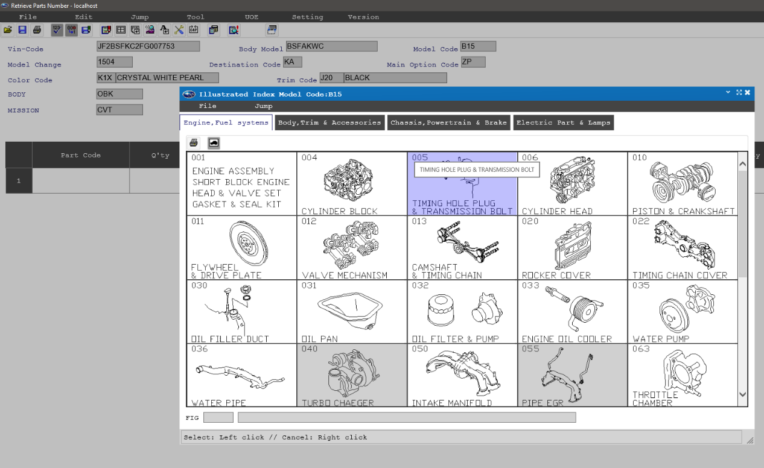
Task: Select figure 050 Intake Manifold
Action: [x=462, y=375]
